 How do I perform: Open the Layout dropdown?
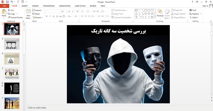37,10
